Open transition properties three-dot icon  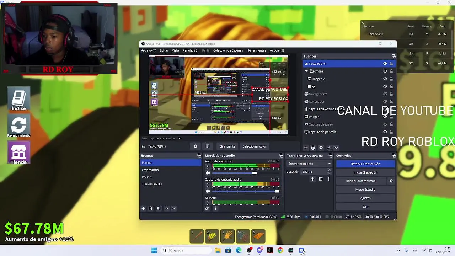tap(328, 179)
